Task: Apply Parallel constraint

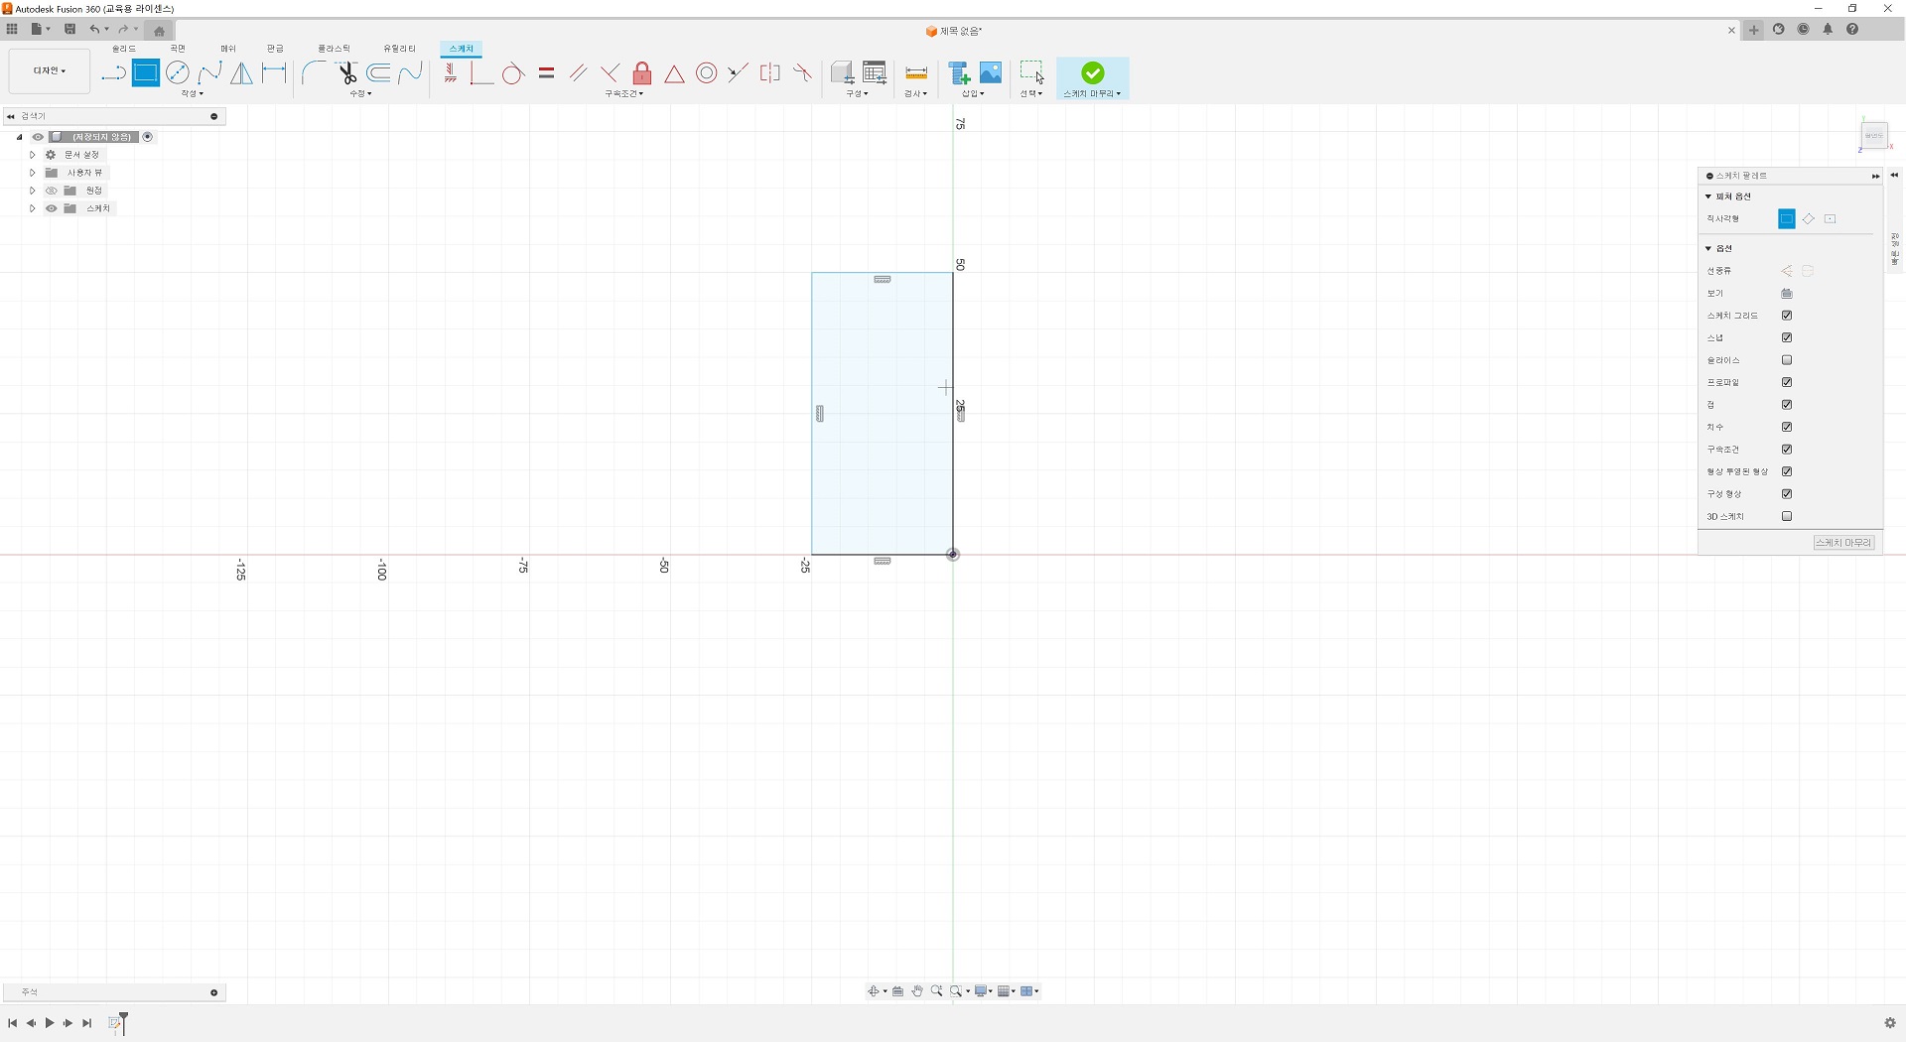Action: click(x=578, y=73)
